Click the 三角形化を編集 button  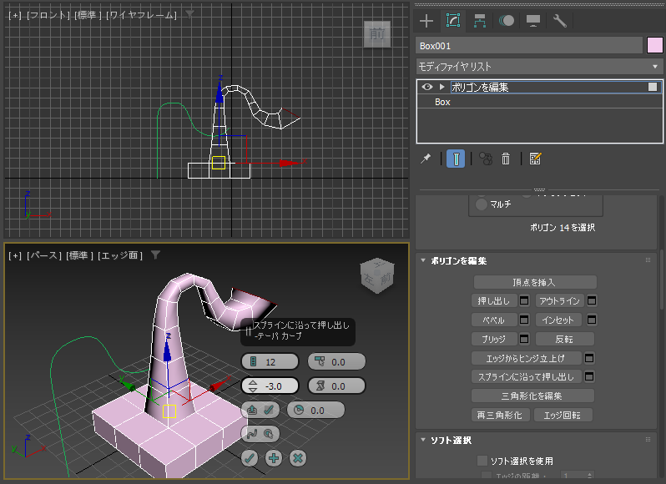(532, 396)
